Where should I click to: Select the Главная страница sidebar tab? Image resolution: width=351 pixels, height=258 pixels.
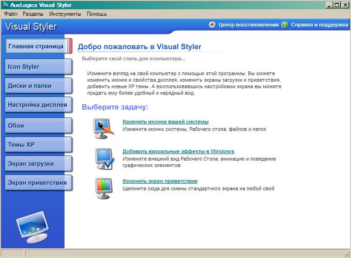coord(39,46)
